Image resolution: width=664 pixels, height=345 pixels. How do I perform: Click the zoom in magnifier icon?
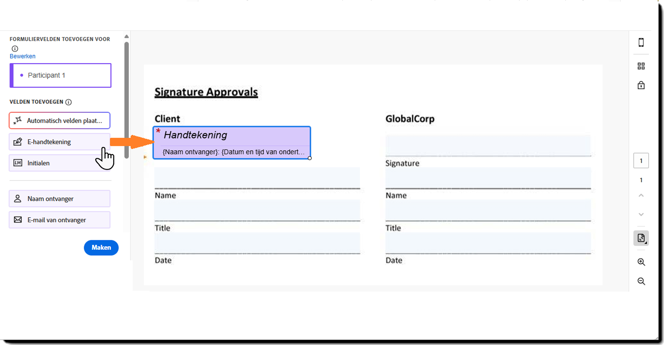[641, 262]
